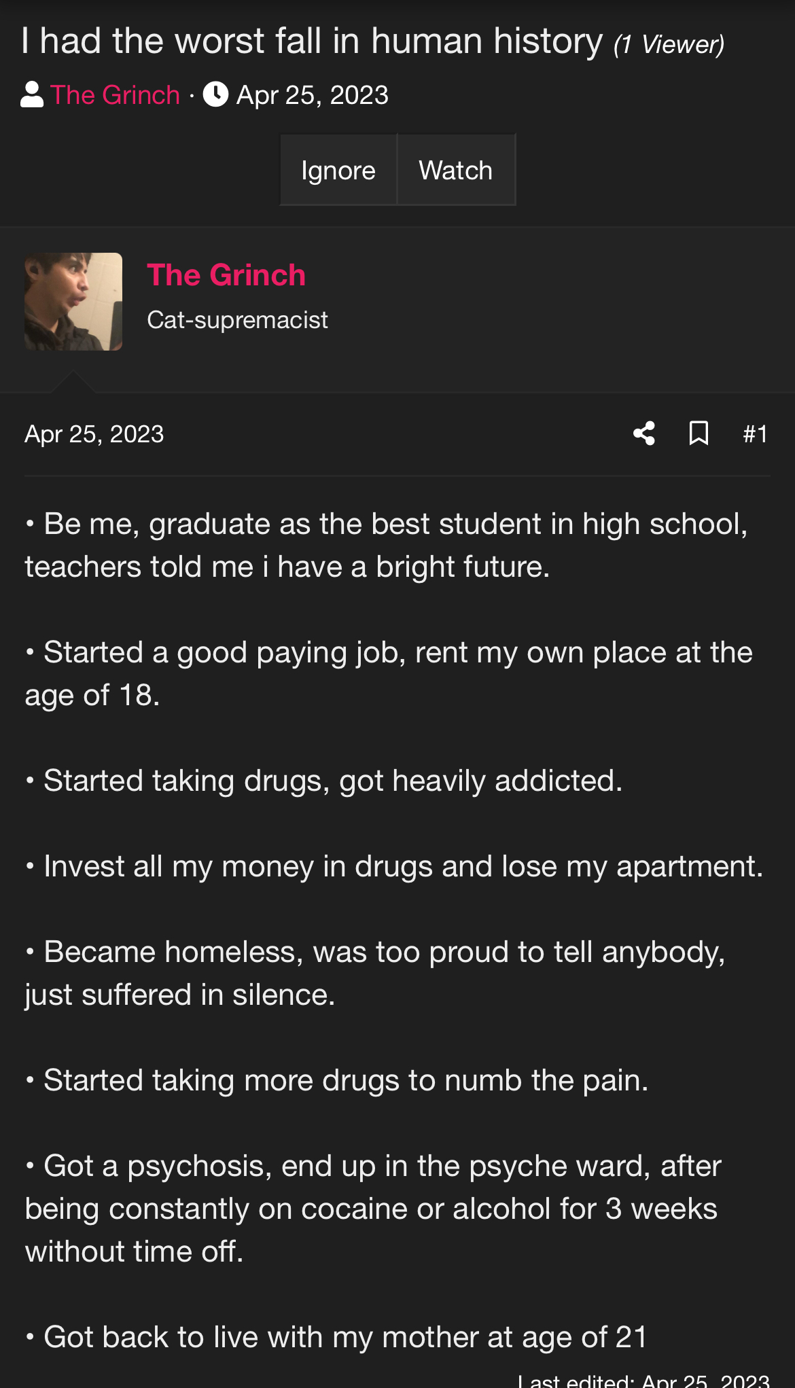Click the thread title about worst fall
The image size is (795, 1388).
tap(312, 41)
